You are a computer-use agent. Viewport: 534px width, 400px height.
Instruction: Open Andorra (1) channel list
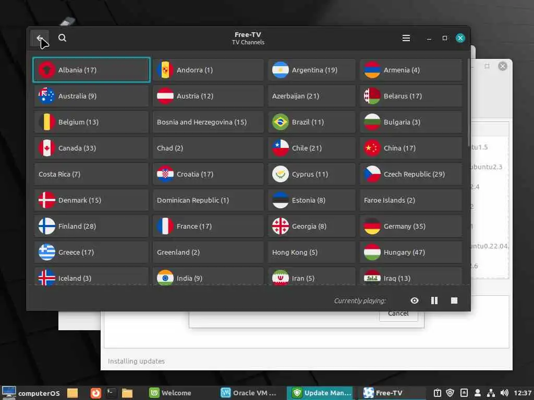tap(208, 70)
